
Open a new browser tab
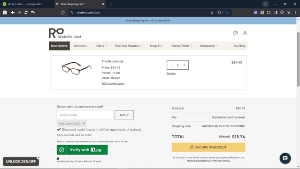112,4
